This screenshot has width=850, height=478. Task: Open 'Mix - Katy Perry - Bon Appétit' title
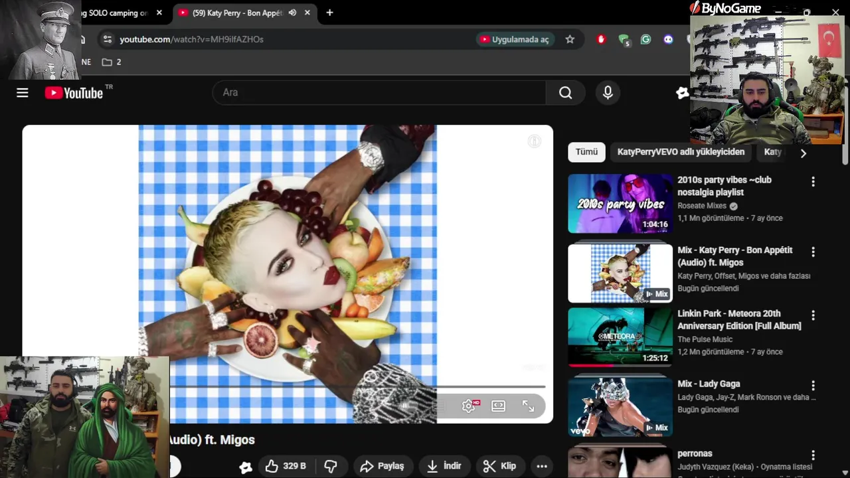click(735, 256)
